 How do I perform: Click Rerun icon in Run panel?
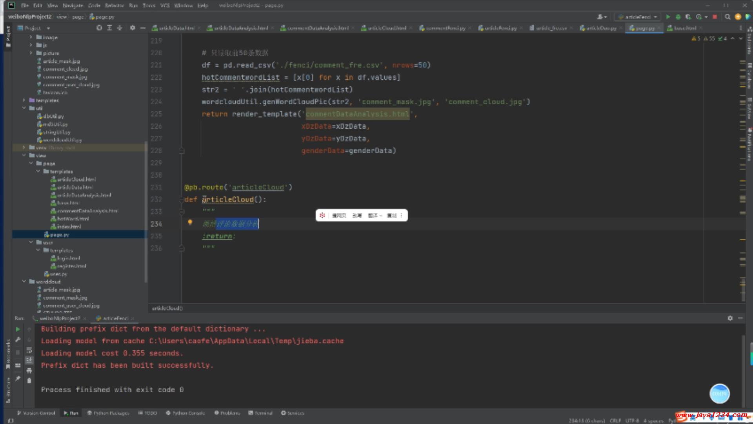(x=18, y=329)
